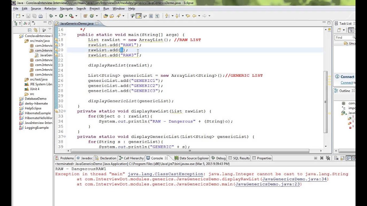Screen dimensions: 367x206
Task: Close the JavaGenericsDemo.java editor tab
Action: click(x=97, y=23)
